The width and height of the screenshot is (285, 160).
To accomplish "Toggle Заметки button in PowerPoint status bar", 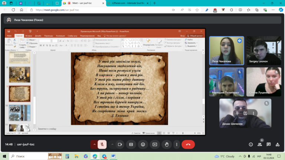I will coord(136,133).
